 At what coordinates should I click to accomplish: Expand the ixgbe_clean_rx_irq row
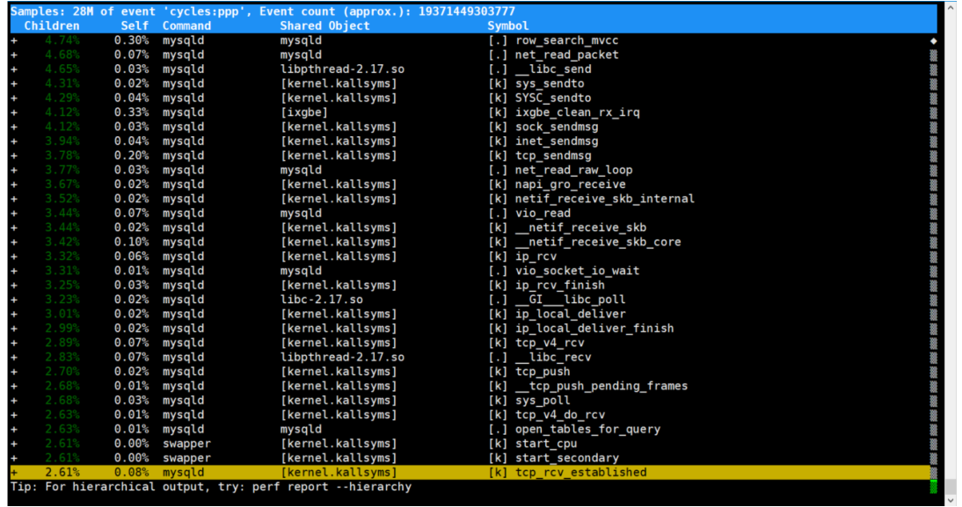(14, 112)
